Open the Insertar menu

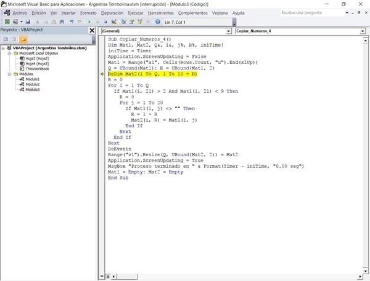pyautogui.click(x=69, y=12)
